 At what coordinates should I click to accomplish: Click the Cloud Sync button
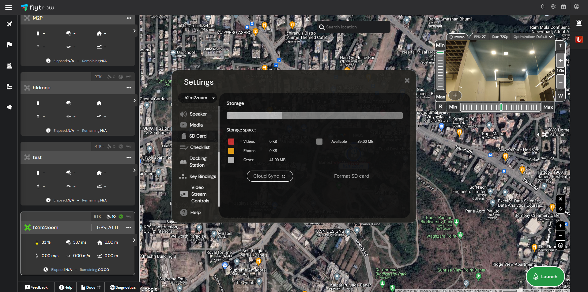click(269, 176)
